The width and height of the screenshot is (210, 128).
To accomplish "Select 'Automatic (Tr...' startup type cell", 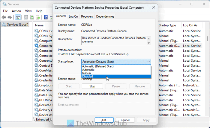I will [169, 85].
